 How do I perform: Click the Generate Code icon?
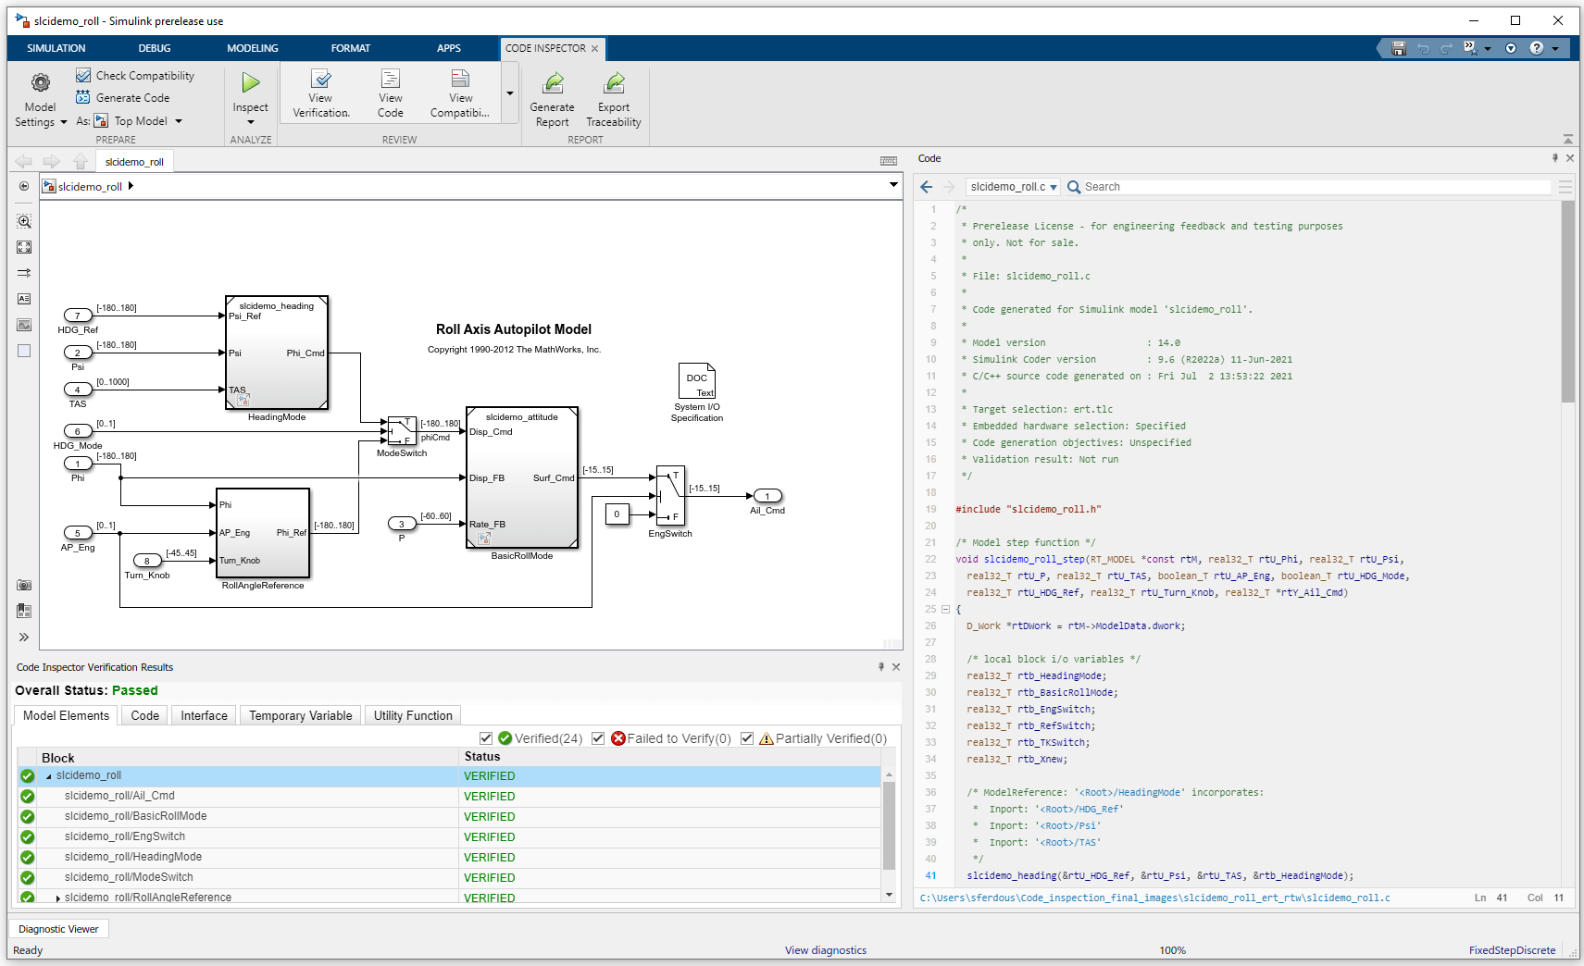tap(83, 98)
